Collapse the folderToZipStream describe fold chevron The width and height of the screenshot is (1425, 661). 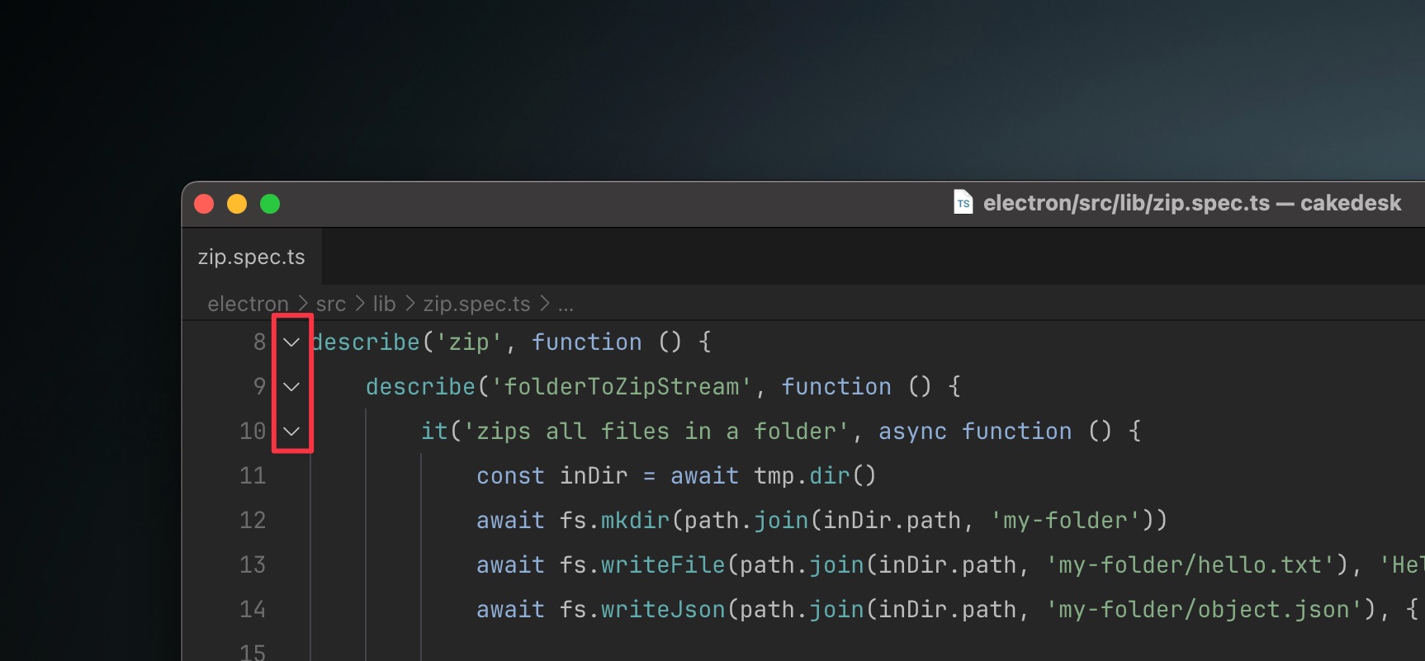[x=291, y=387]
